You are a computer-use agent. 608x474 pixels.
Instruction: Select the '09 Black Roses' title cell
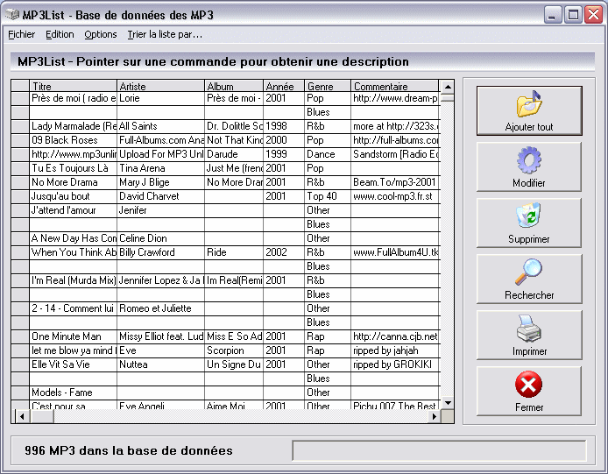(73, 140)
